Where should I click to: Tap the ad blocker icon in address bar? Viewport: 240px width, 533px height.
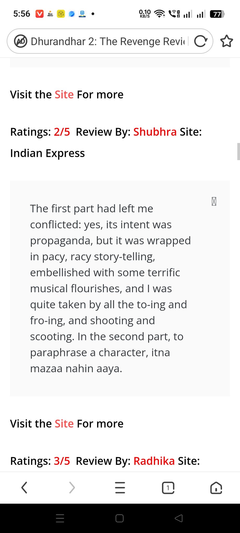(x=21, y=41)
